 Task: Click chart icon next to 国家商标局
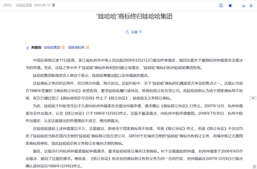(x=87, y=47)
